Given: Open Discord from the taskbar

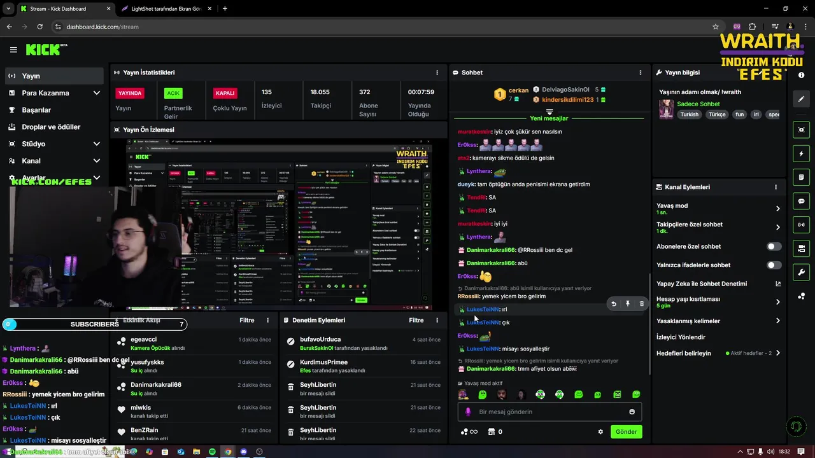Looking at the screenshot, I should [243, 452].
